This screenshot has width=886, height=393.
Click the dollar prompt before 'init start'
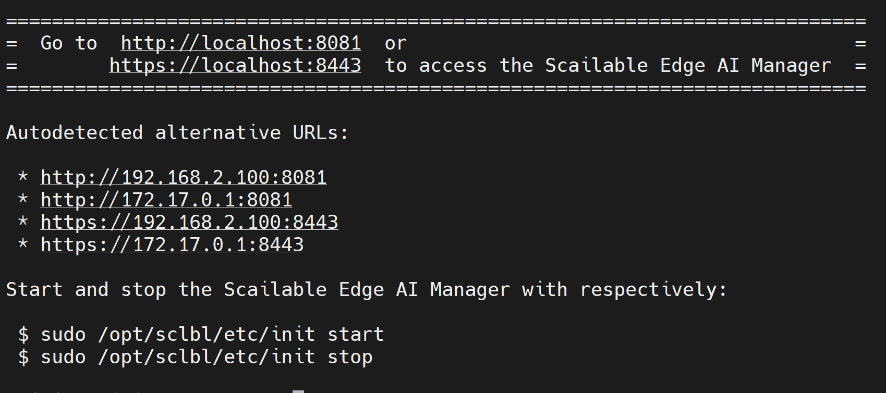pyautogui.click(x=23, y=335)
